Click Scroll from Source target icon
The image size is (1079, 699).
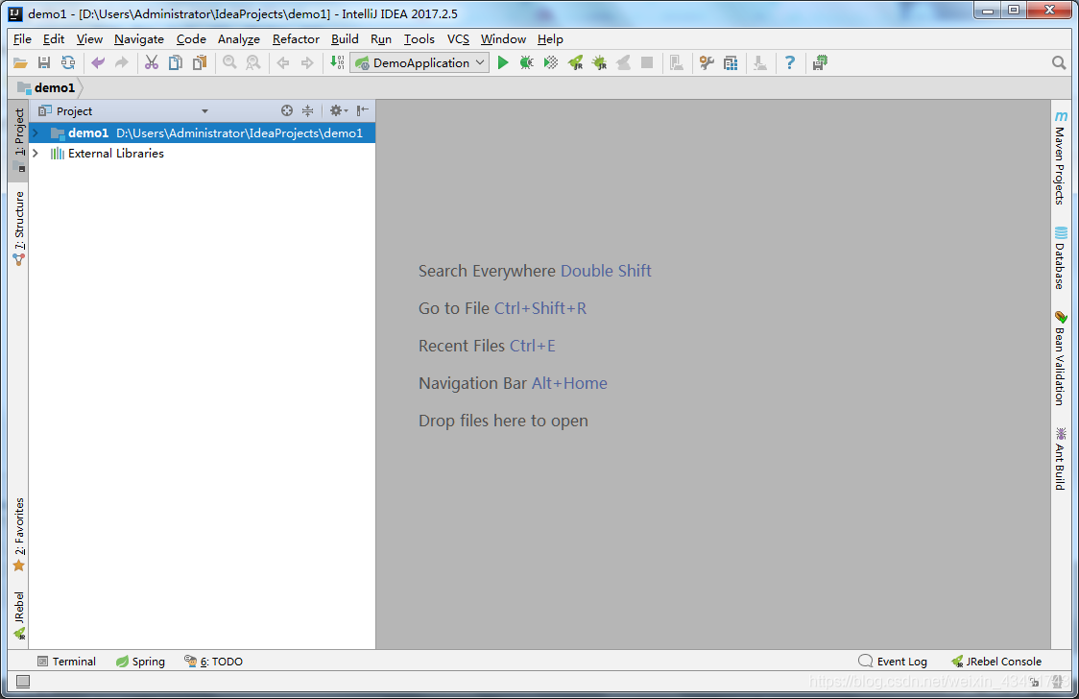[287, 110]
